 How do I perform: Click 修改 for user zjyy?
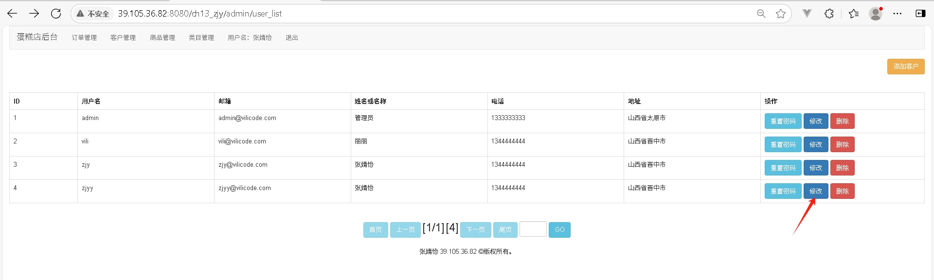(816, 191)
